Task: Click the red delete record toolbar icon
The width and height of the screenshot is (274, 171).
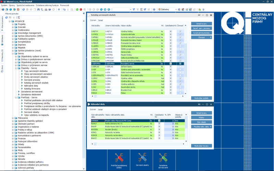Action: (80, 9)
